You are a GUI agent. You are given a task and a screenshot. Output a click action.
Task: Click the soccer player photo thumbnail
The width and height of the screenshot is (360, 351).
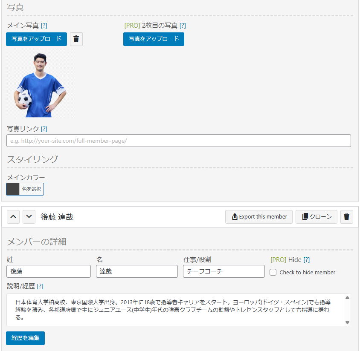[40, 85]
